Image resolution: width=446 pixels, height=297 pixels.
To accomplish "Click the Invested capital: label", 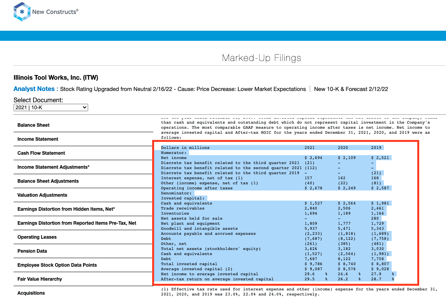I will 182,199.
